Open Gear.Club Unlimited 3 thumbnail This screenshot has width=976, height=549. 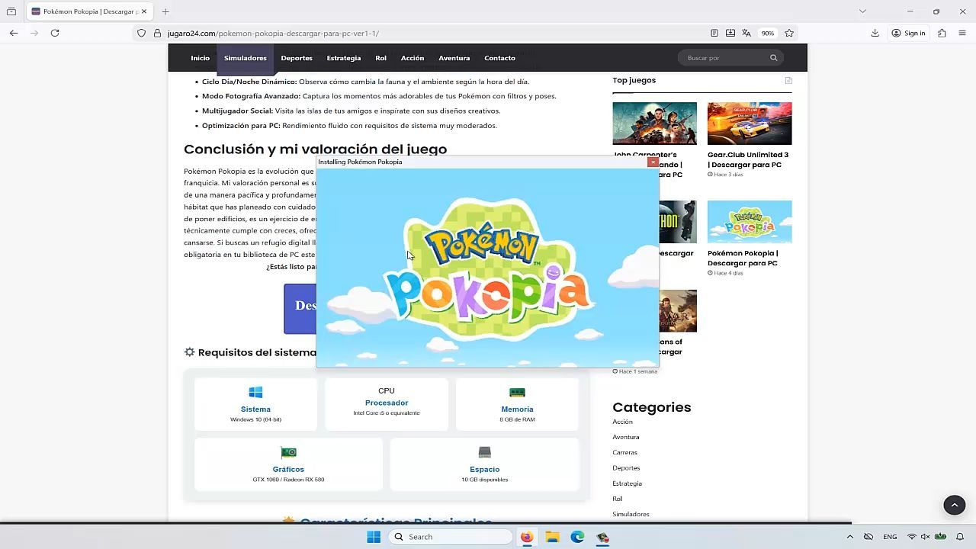(749, 124)
